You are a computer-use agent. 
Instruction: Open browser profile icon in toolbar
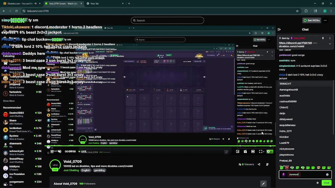coord(325,11)
